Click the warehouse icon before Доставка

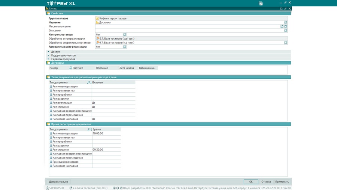tap(97, 22)
